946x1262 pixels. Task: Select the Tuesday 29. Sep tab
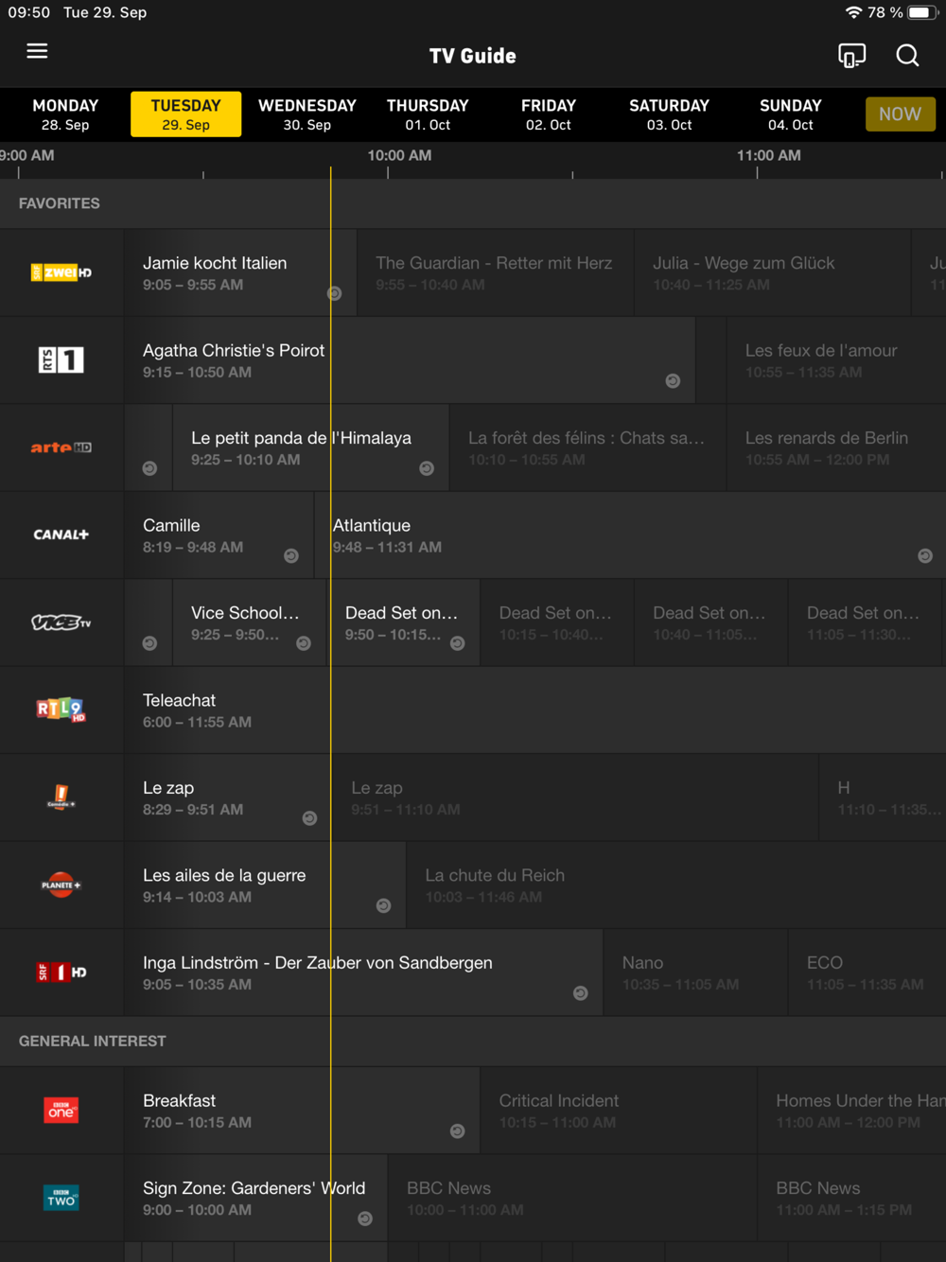pos(185,114)
